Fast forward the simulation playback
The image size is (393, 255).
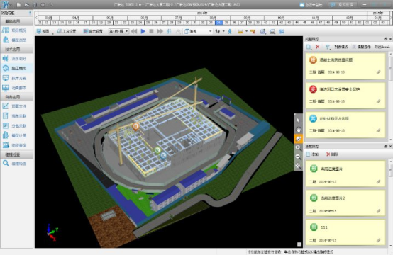point(160,32)
